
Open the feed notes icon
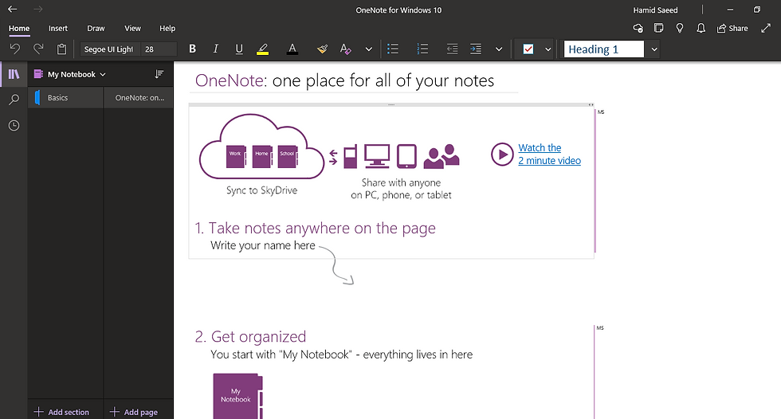coord(658,28)
